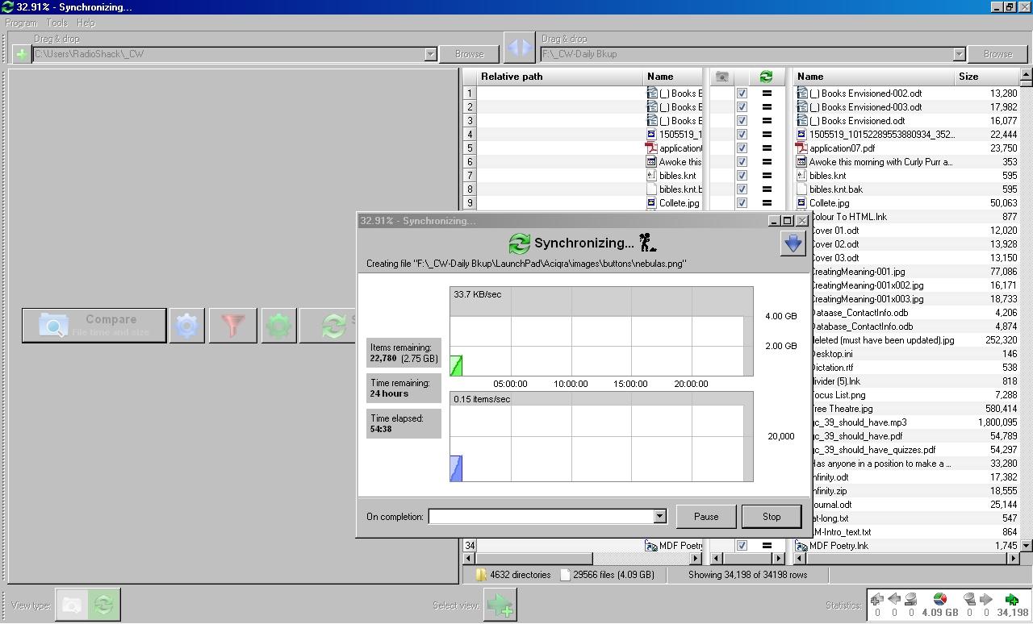The width and height of the screenshot is (1033, 624).
Task: Click the right grid vertical scrollbar down arrow
Action: click(1026, 546)
